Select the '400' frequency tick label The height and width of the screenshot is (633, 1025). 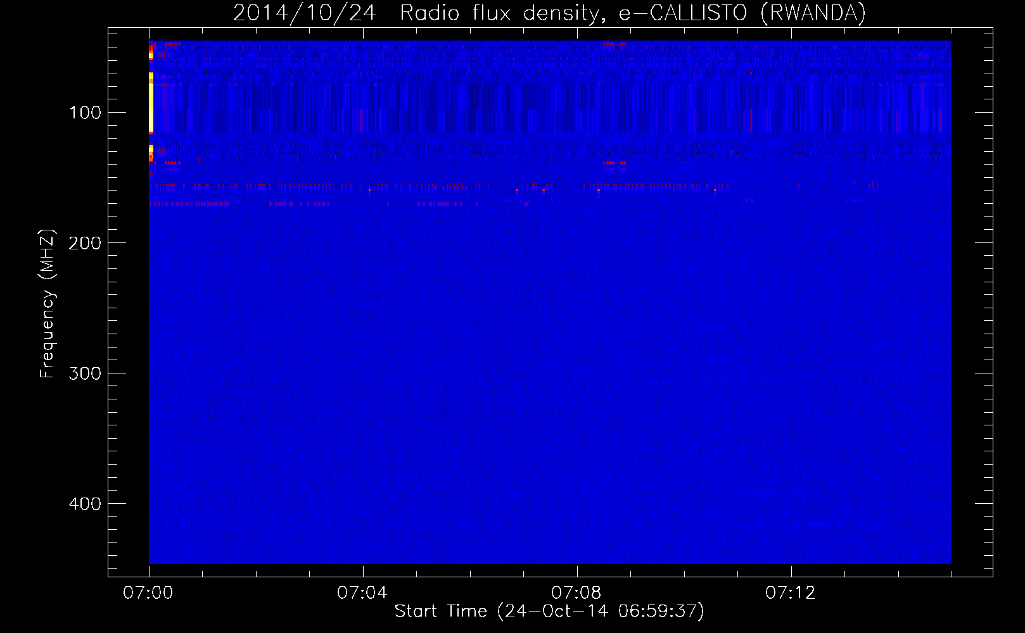86,504
